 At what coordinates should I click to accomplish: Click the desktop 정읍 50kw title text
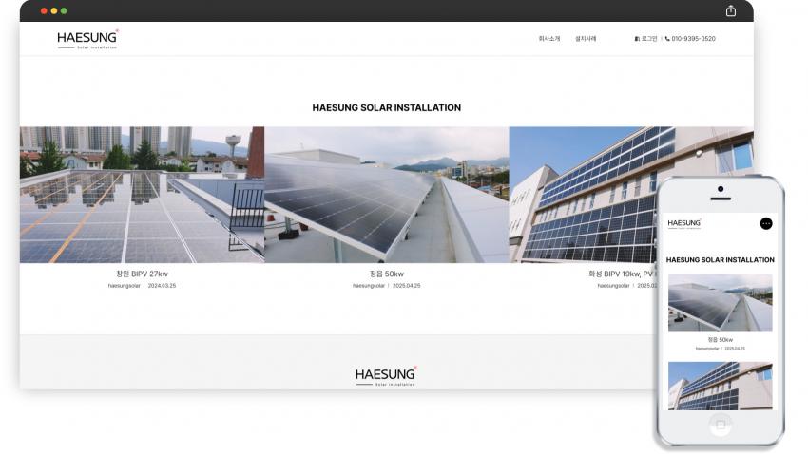coord(387,274)
